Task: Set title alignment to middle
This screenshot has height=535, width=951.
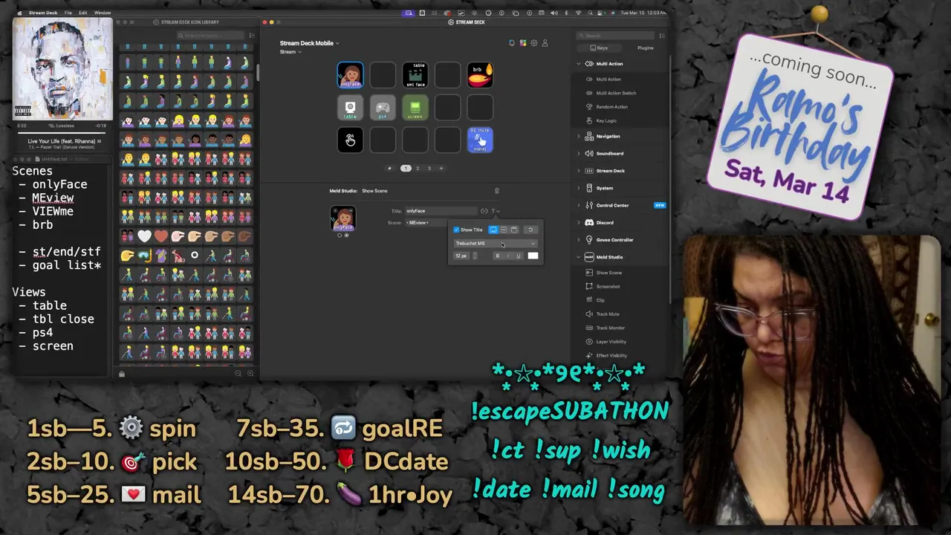Action: point(504,230)
